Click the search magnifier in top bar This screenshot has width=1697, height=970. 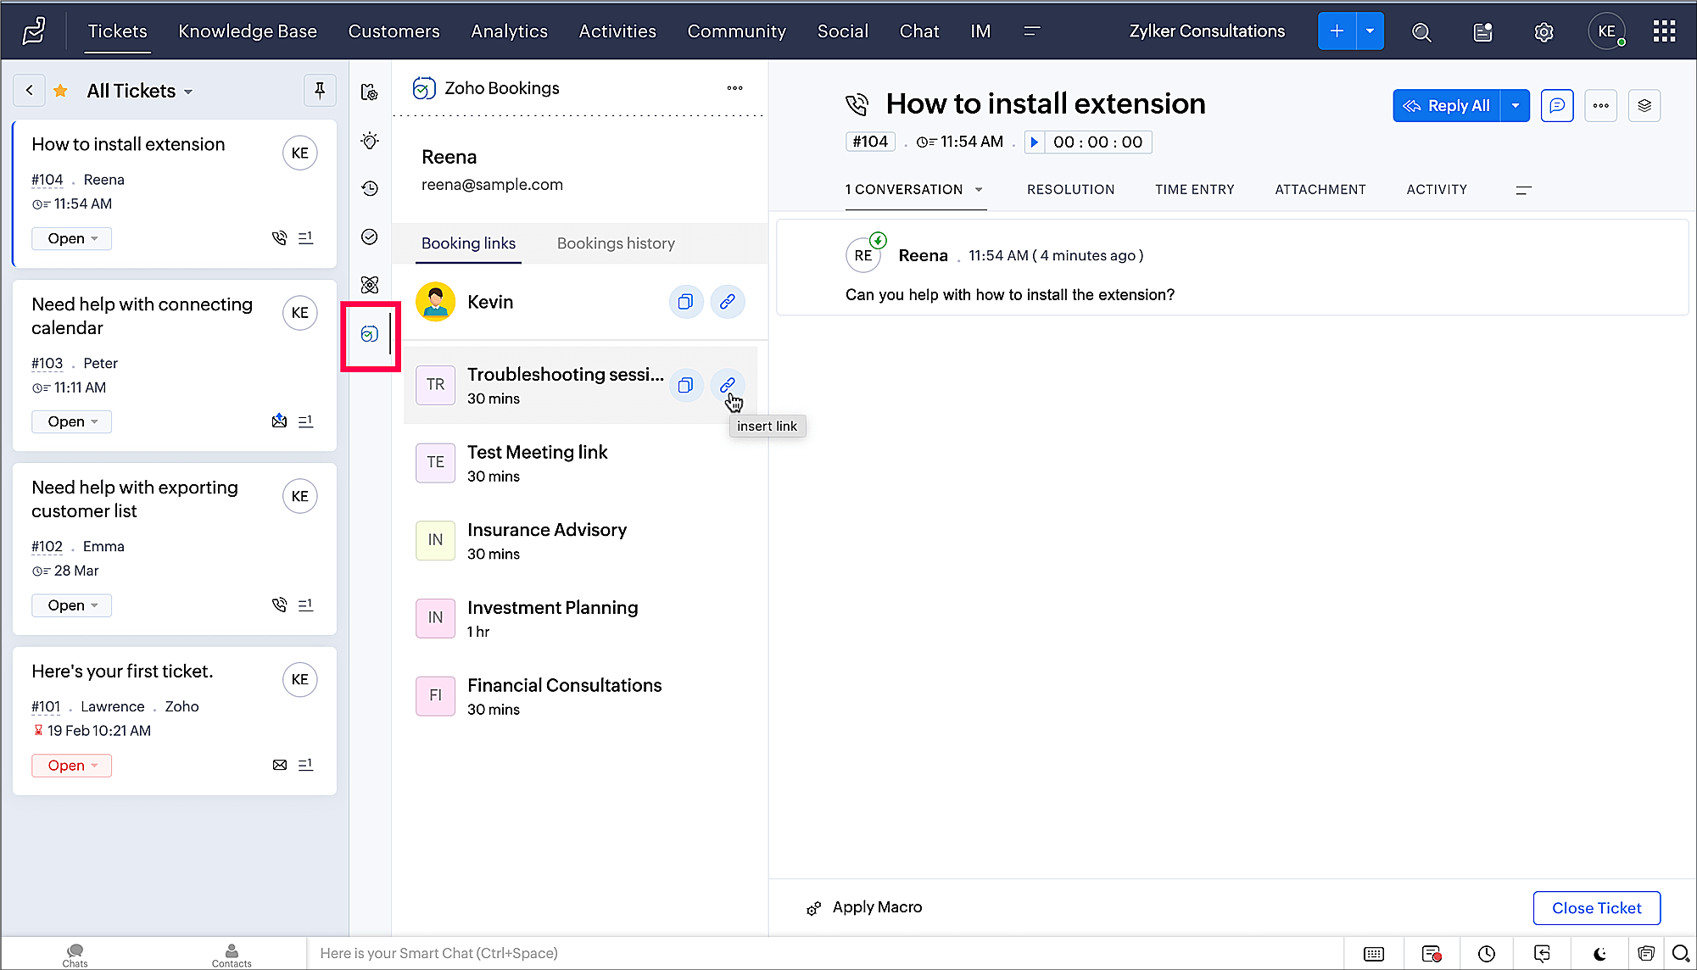[1421, 31]
